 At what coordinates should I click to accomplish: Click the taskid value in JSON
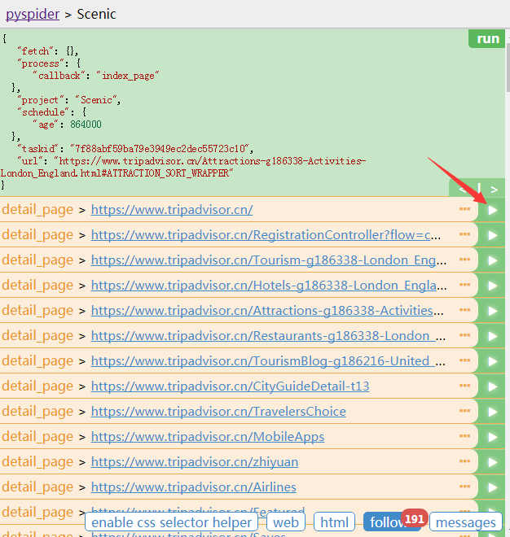(161, 149)
